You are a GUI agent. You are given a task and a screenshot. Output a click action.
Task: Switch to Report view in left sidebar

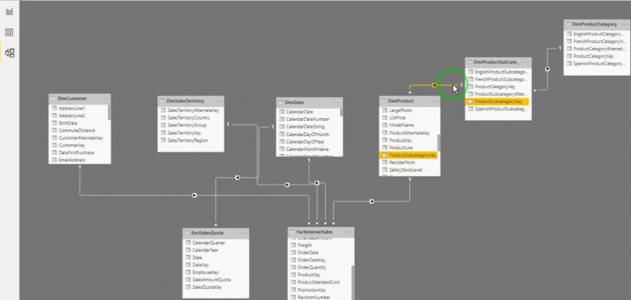tap(9, 12)
